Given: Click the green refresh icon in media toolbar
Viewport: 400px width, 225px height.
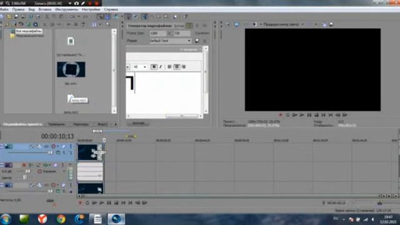Looking at the screenshot, I should coord(28,24).
